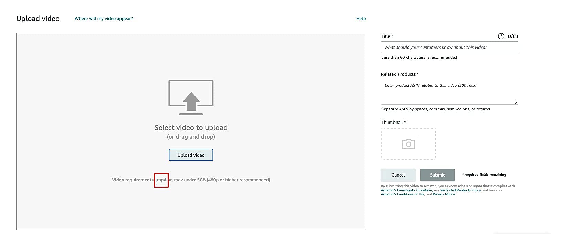Click the Cancel button

tap(398, 175)
